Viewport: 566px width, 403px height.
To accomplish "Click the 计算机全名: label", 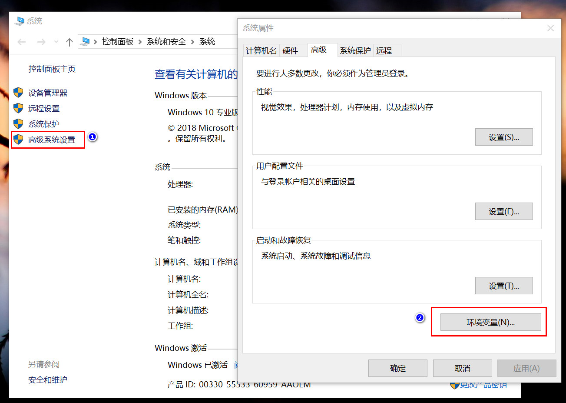I will [188, 295].
